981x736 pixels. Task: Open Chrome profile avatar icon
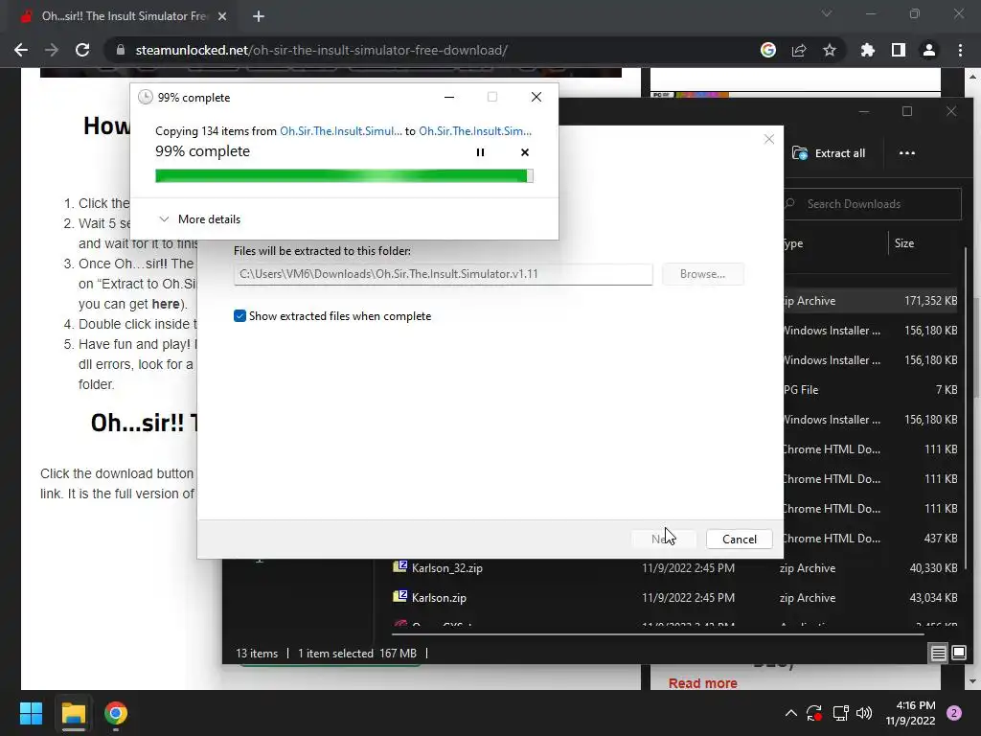pyautogui.click(x=929, y=50)
